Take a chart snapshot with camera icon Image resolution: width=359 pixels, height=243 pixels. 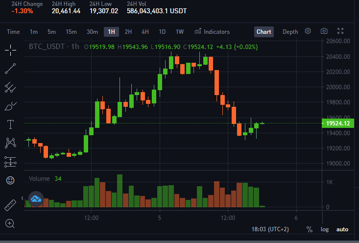(324, 31)
